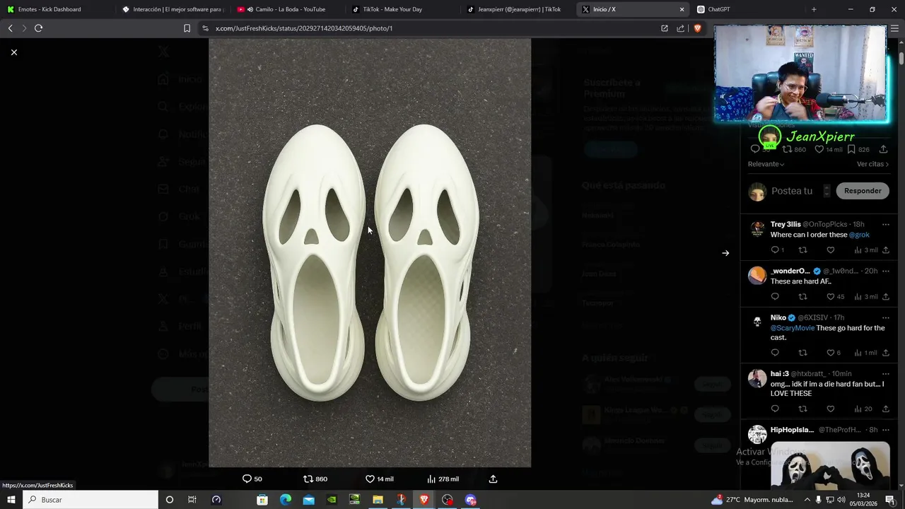Open volume control in system tray

pos(843,500)
